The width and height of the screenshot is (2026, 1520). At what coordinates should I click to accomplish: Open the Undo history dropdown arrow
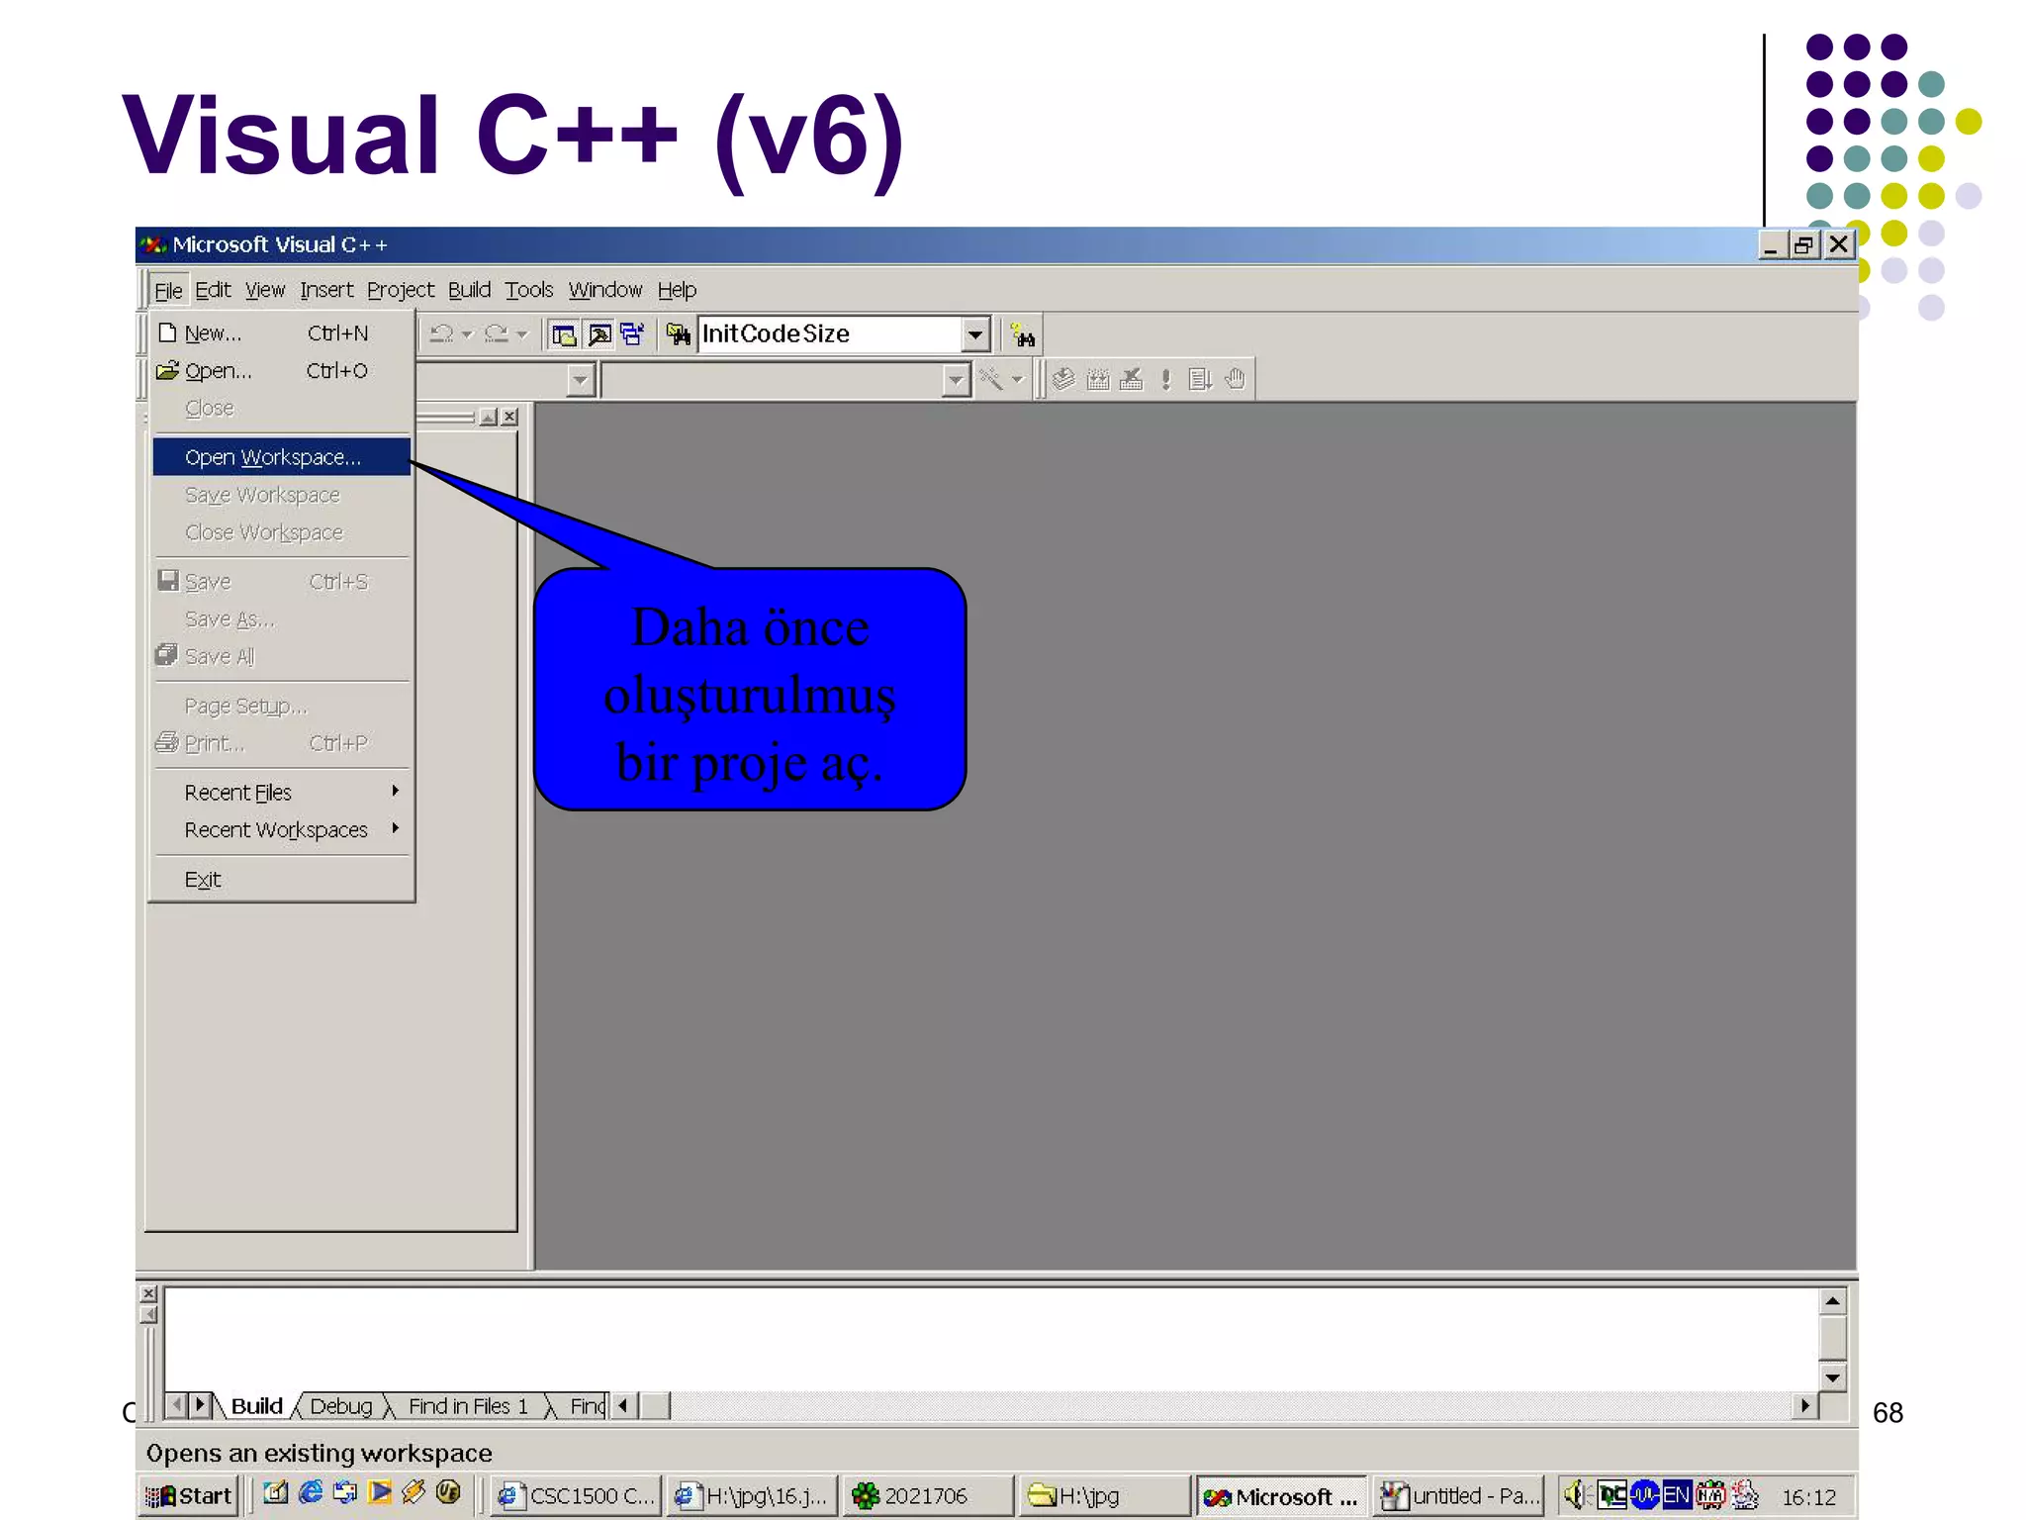pos(467,334)
